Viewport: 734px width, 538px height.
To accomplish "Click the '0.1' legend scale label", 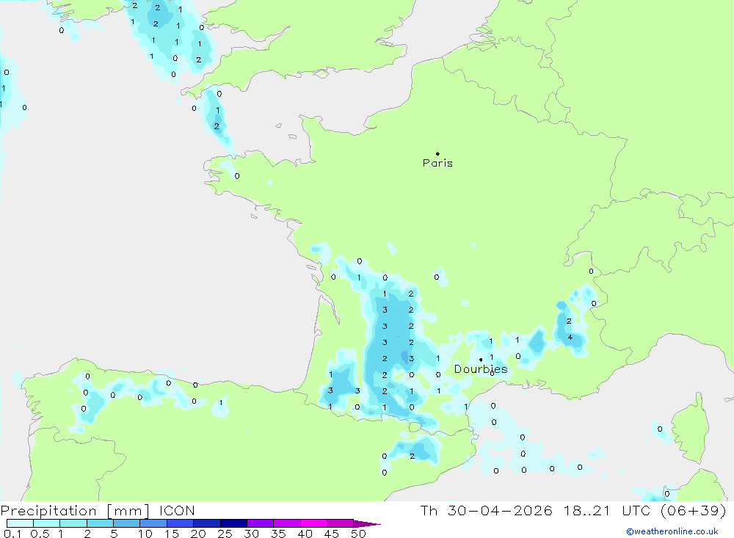I will tap(12, 534).
